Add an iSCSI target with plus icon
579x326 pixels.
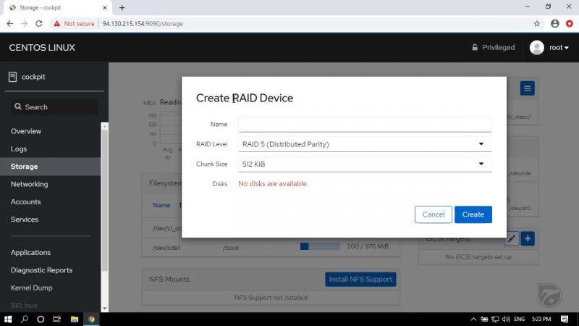coord(528,238)
